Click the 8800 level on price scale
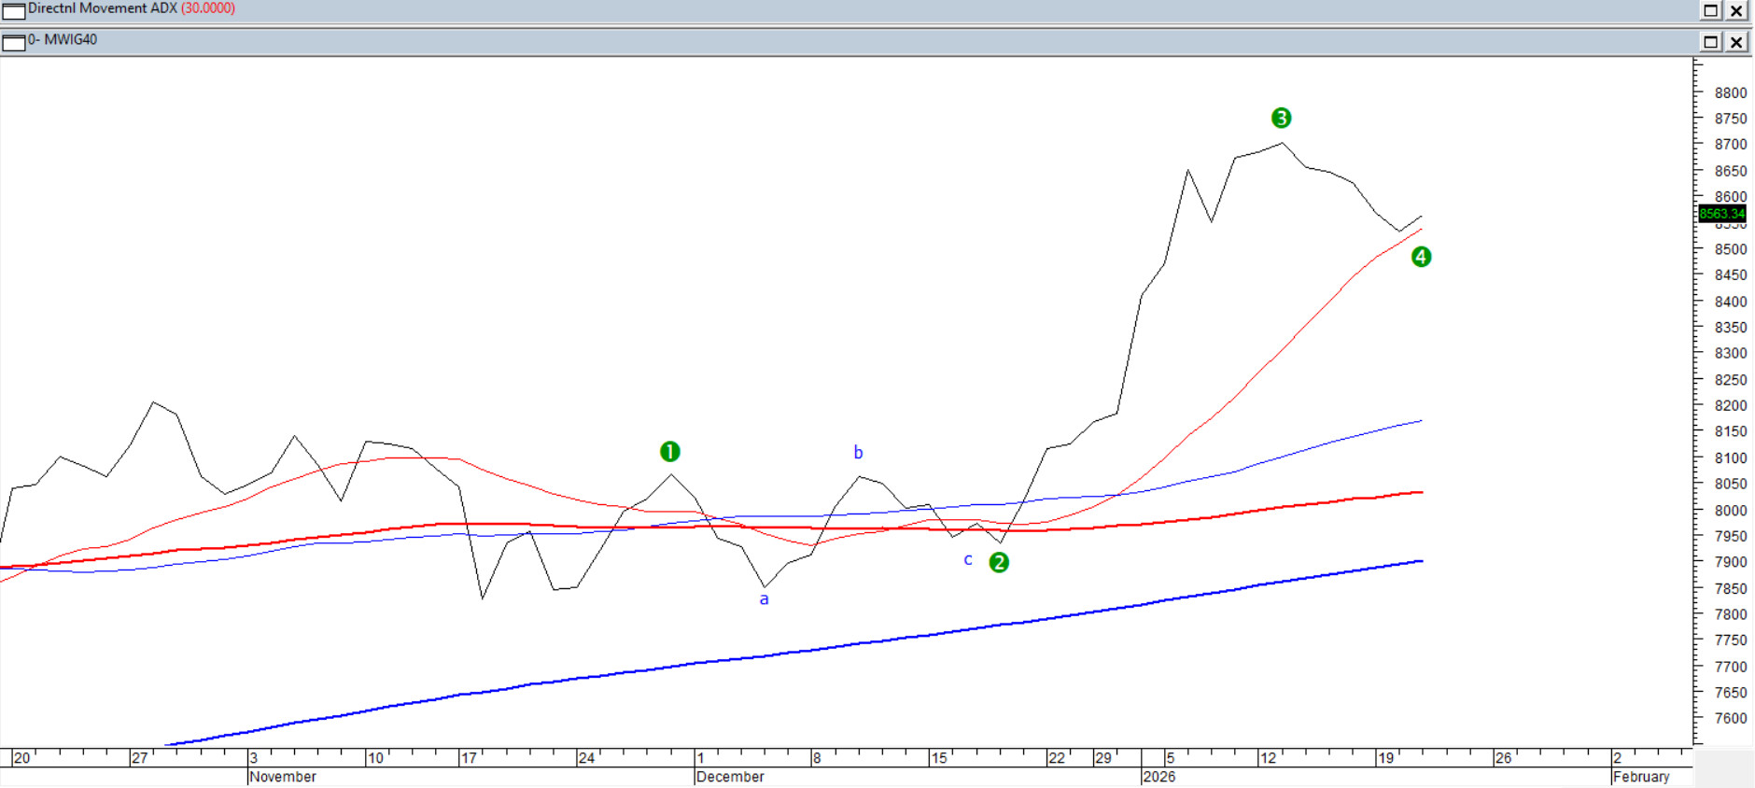1755x788 pixels. [1730, 93]
